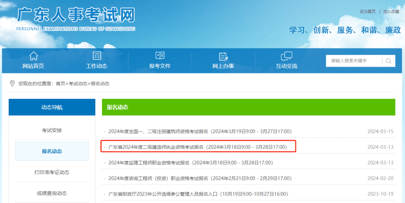
Task: Click the date 2023-10-19
Action: pos(381,194)
